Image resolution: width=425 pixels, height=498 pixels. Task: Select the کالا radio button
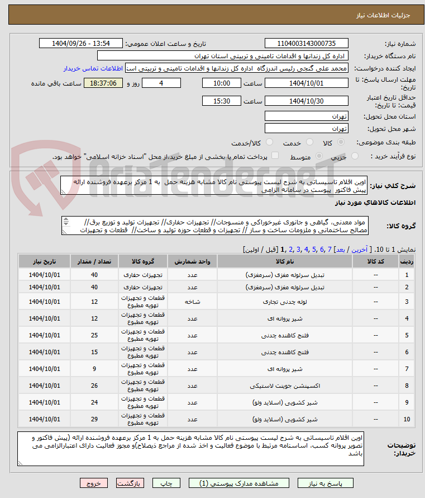341,142
